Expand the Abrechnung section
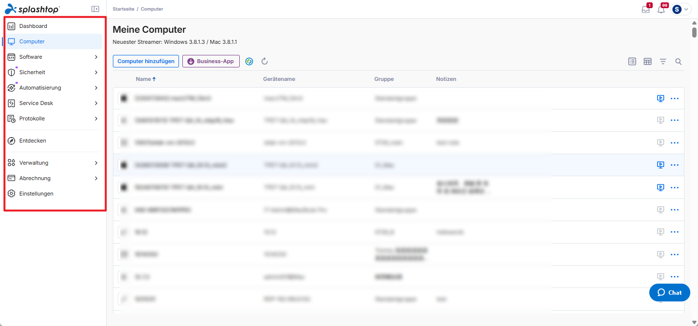This screenshot has height=326, width=698. tap(53, 178)
